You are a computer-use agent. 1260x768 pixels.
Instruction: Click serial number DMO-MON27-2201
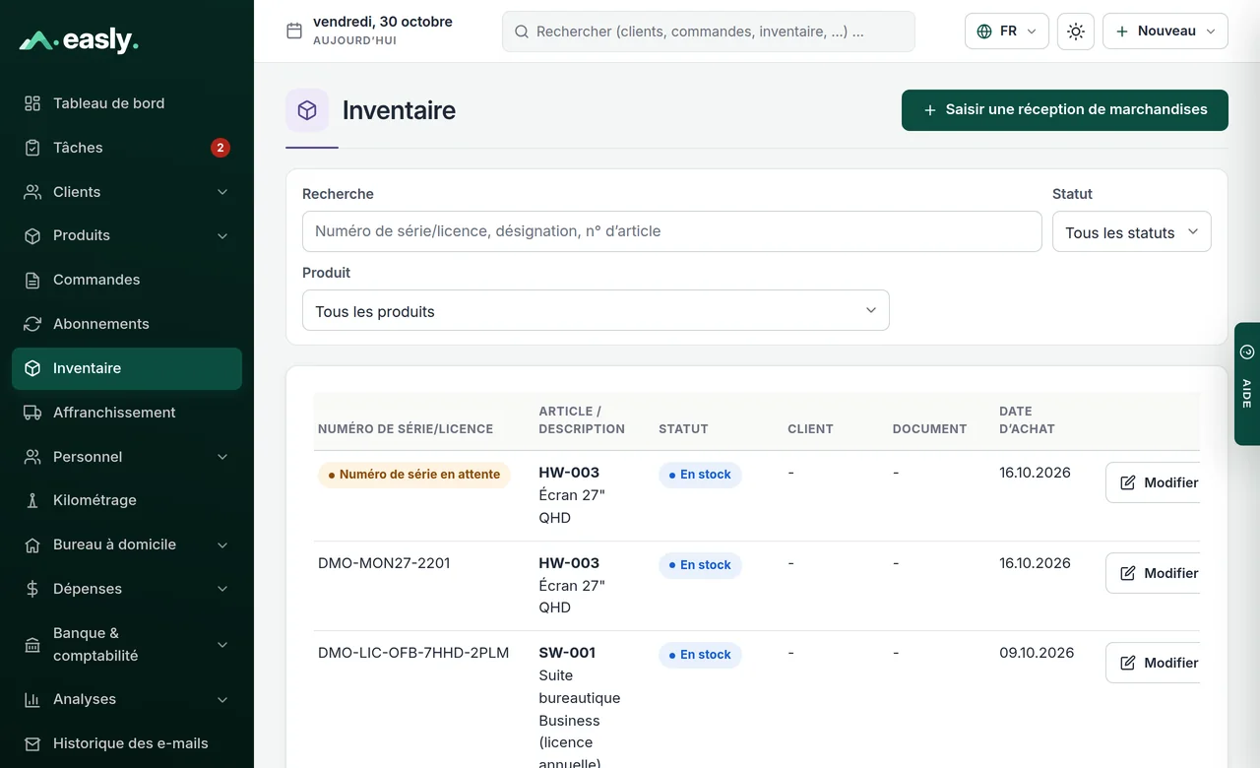pos(384,563)
